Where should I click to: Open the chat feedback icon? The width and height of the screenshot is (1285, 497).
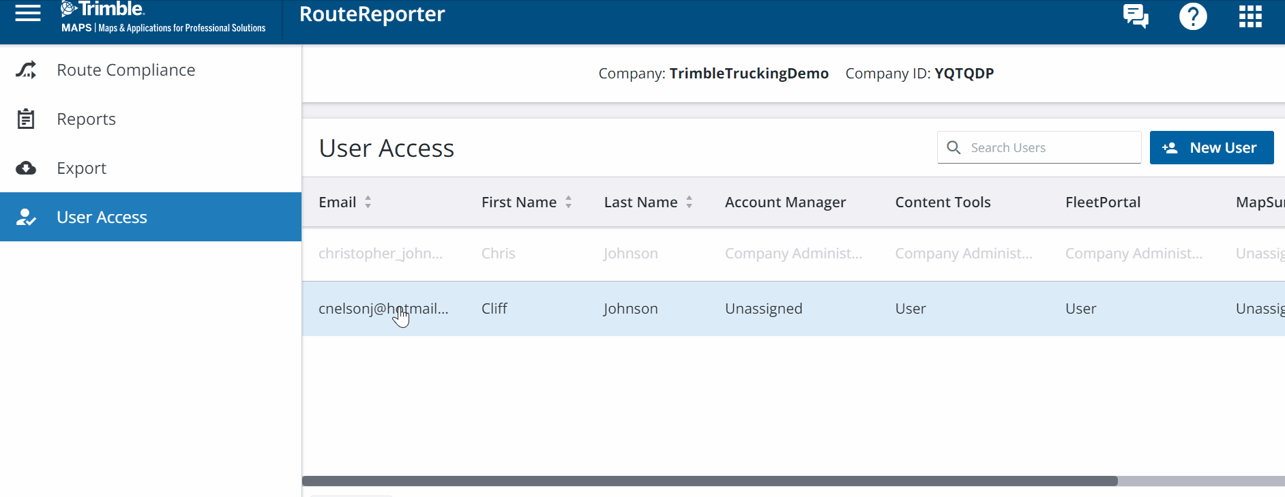pyautogui.click(x=1136, y=16)
